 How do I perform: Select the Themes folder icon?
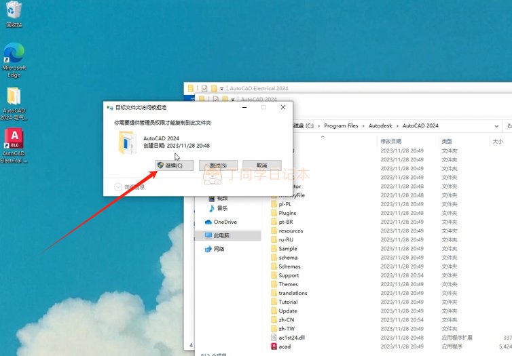click(274, 284)
